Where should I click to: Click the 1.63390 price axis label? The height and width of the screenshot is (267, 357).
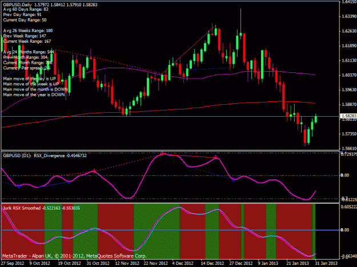point(349,17)
